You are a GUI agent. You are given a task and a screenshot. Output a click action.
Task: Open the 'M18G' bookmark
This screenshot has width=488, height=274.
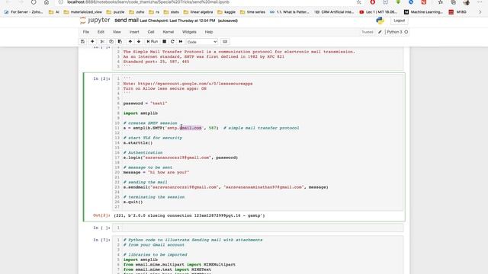457,12
